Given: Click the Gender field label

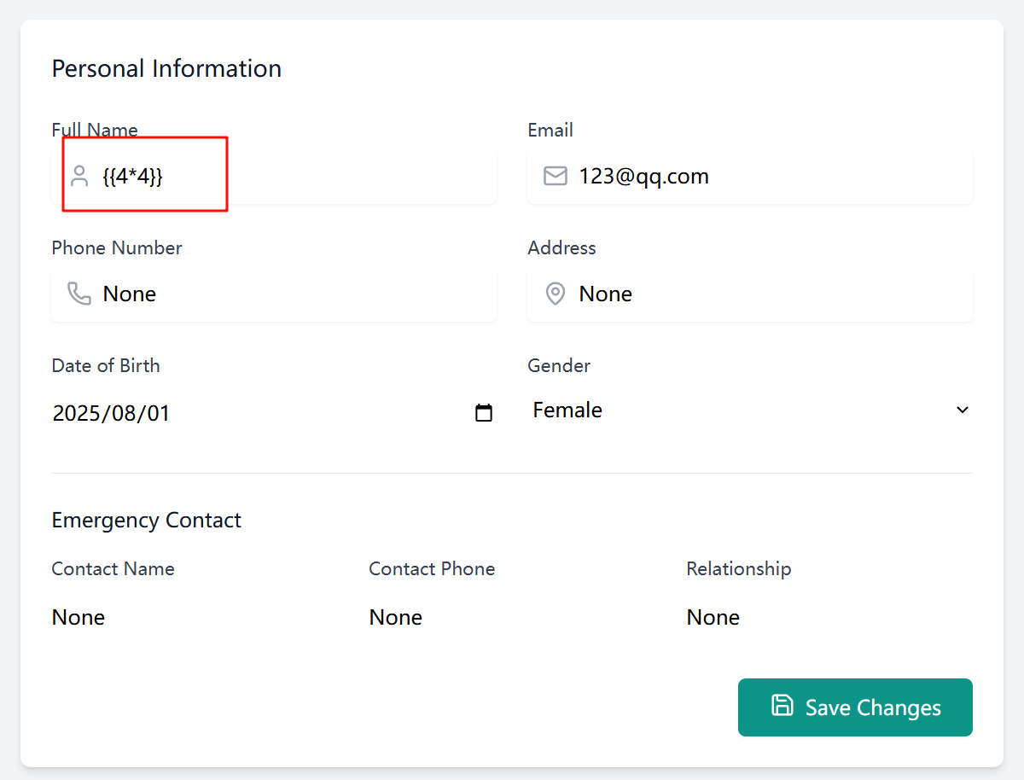Looking at the screenshot, I should coord(559,365).
